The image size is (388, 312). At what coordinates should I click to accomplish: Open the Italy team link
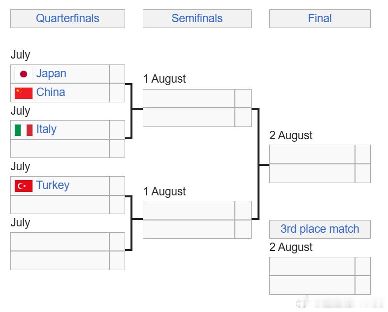pyautogui.click(x=46, y=129)
